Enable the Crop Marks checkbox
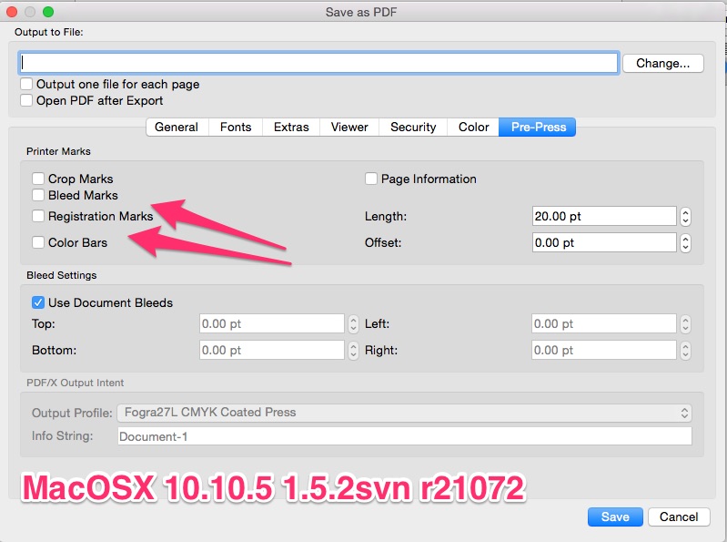Screen dimensions: 727x542 tap(38, 179)
